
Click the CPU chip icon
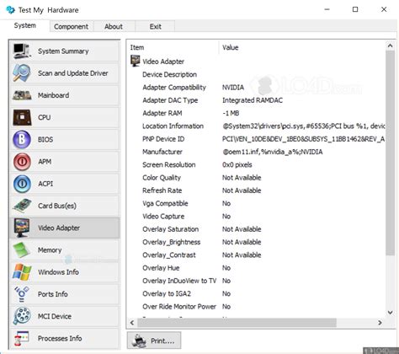tap(22, 117)
